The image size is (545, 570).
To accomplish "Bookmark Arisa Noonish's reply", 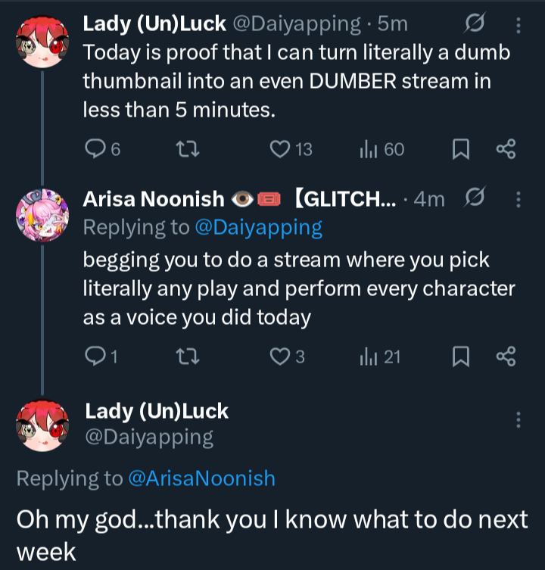I will (x=459, y=356).
